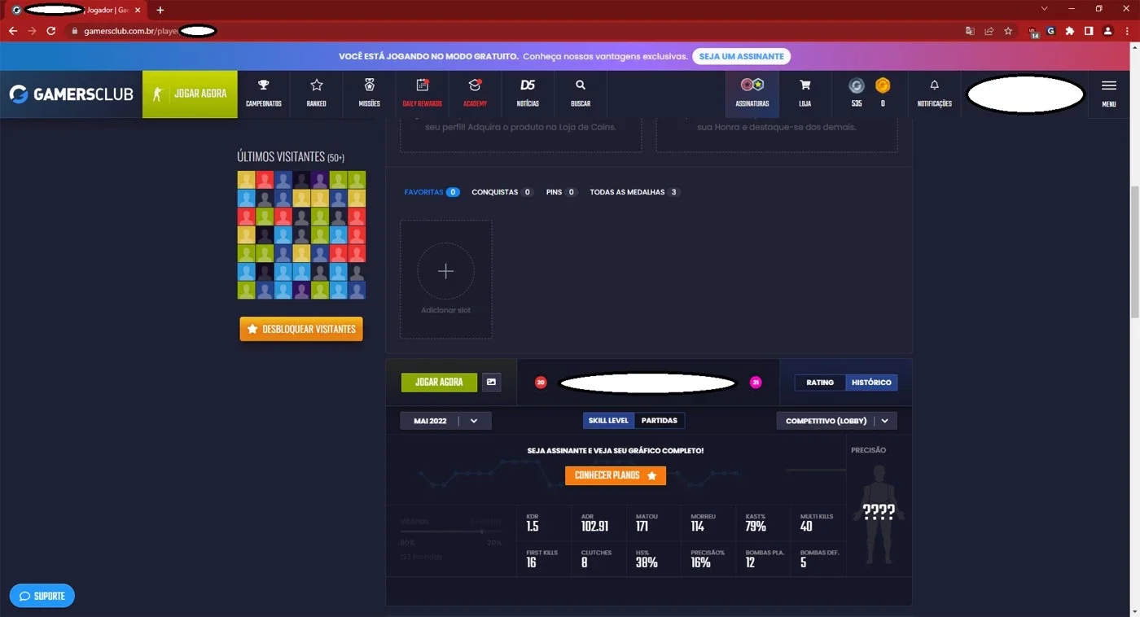Click the Adicionar slot box
This screenshot has width=1140, height=617.
(x=445, y=279)
